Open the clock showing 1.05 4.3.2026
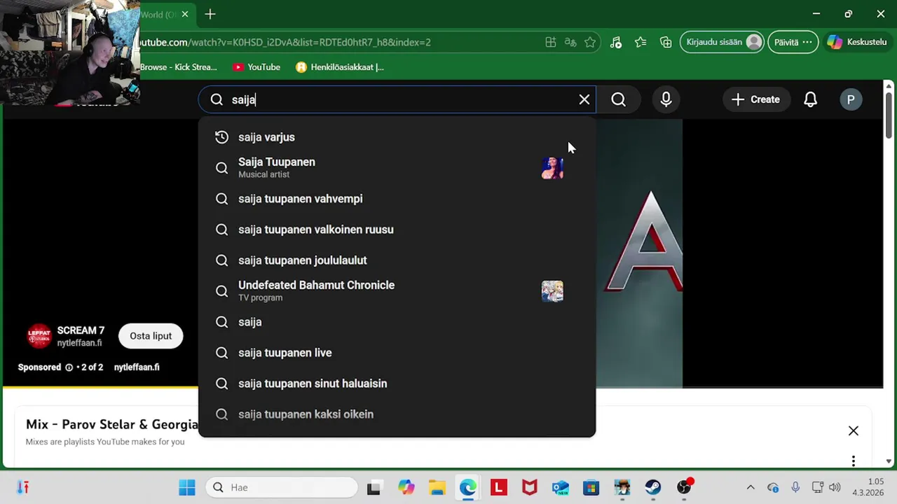 [x=868, y=487]
